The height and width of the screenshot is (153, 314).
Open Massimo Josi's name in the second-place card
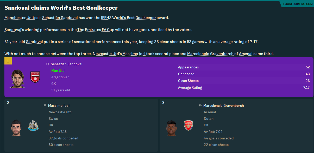[x=59, y=106]
